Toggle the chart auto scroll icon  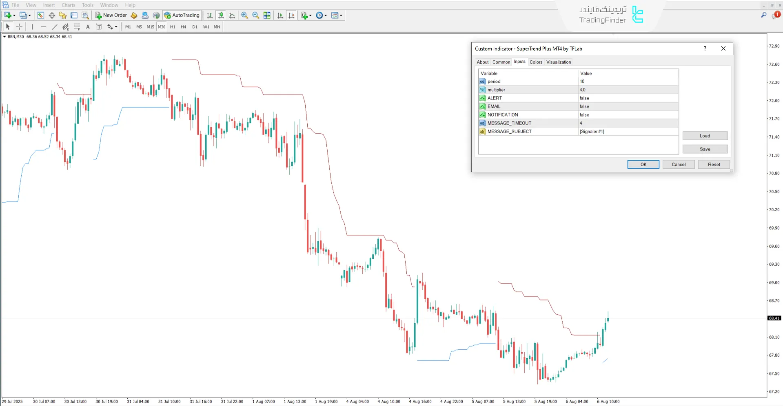(x=280, y=15)
